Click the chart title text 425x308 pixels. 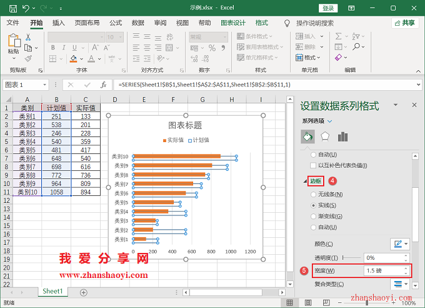coord(185,125)
